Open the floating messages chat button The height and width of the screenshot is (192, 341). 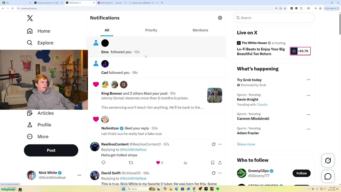pyautogui.click(x=328, y=177)
